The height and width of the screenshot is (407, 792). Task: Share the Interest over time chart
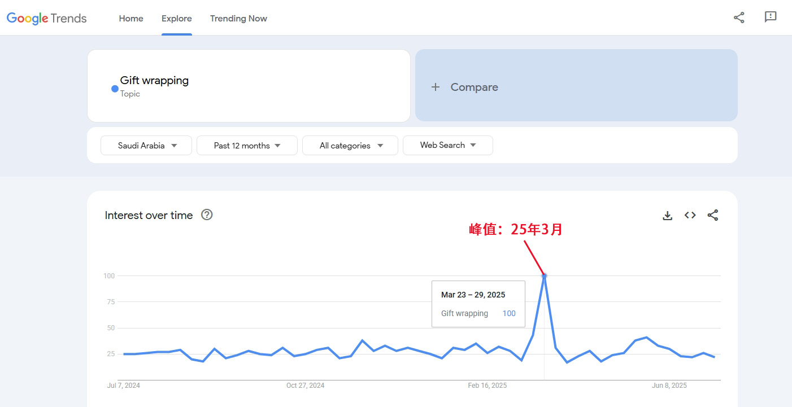click(x=713, y=215)
